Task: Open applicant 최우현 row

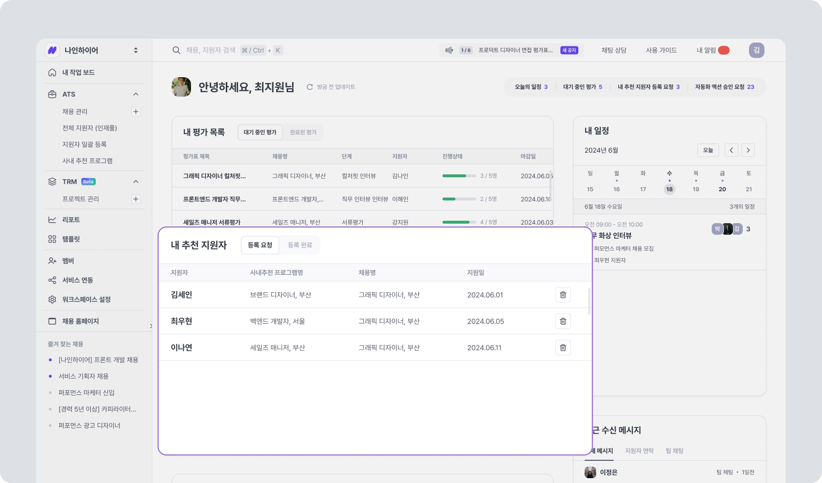Action: 375,321
